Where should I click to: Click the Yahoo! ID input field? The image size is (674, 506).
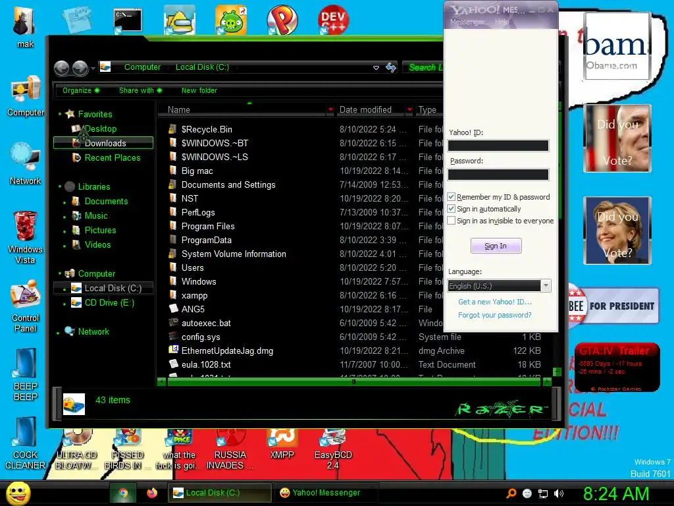[x=498, y=146]
